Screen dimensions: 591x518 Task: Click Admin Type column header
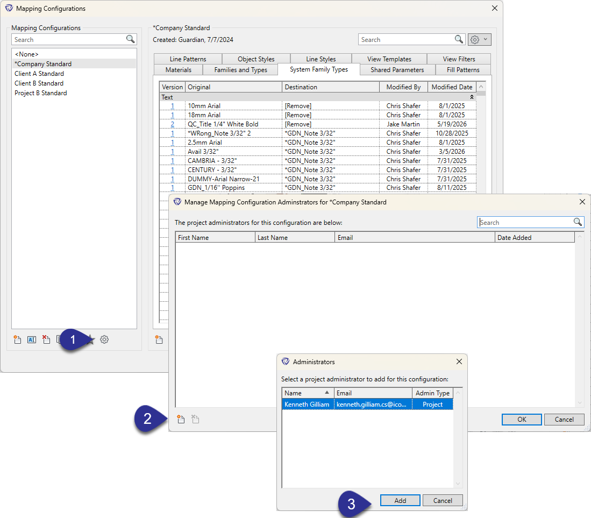[432, 393]
